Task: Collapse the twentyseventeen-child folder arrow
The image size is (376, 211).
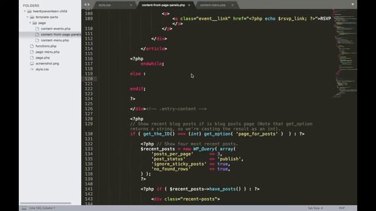Action: (x=25, y=11)
